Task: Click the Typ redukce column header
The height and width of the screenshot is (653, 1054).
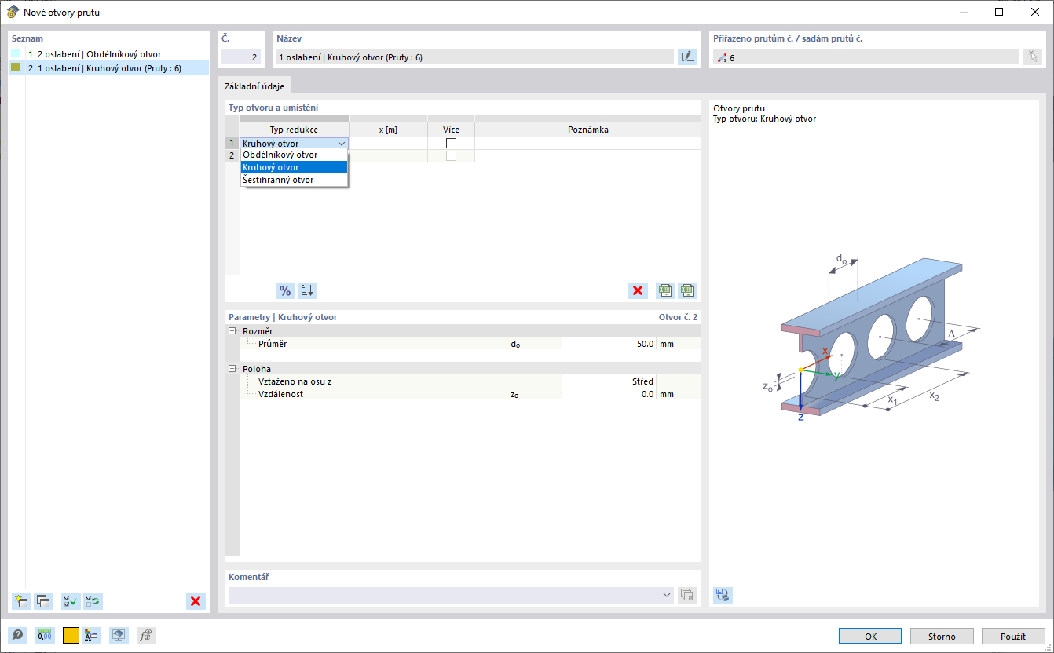Action: [294, 130]
